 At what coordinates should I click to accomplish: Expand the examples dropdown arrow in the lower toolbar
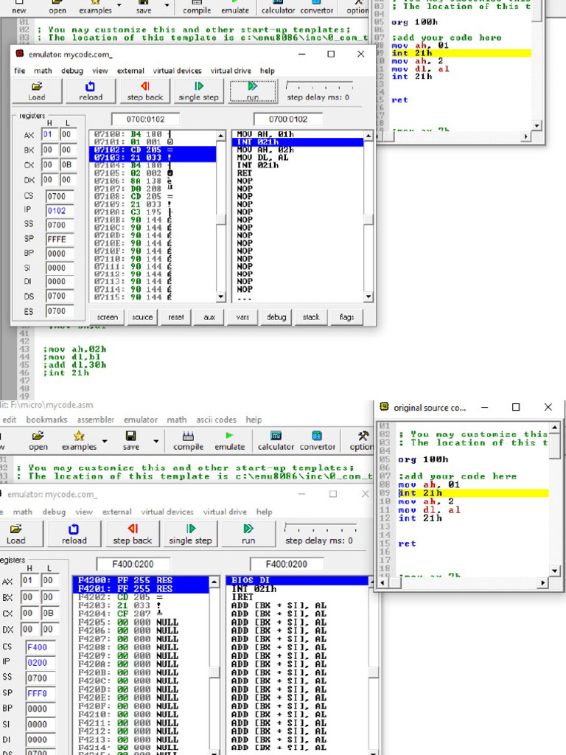coord(105,441)
